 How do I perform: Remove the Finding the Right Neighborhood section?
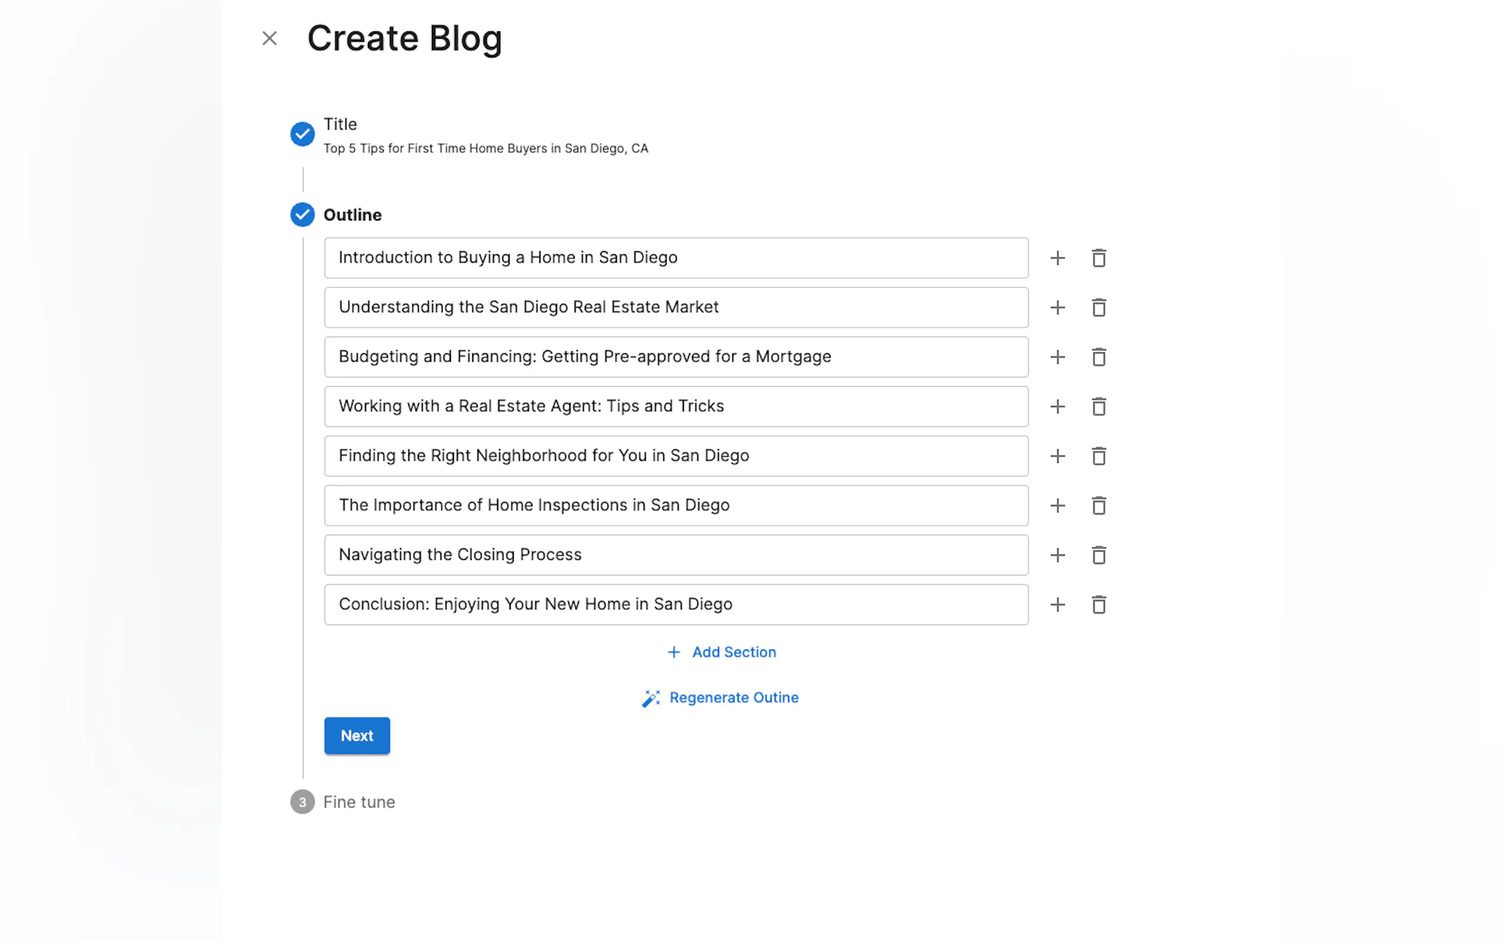point(1098,456)
